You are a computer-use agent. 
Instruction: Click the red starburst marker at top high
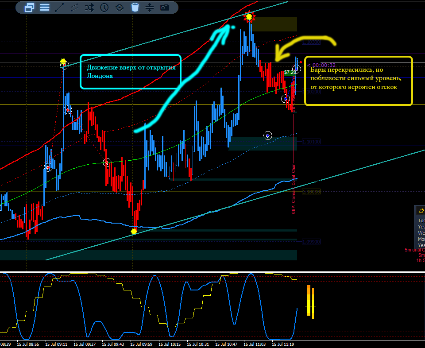click(249, 17)
